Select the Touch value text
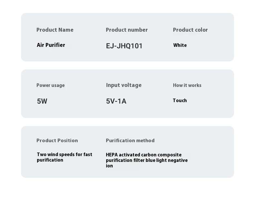The height and width of the screenshot is (201, 255). click(x=180, y=100)
